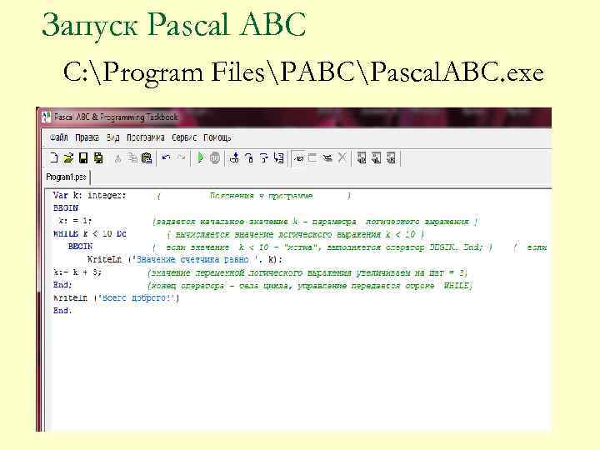This screenshot has width=600, height=450.
Task: Click the comment 'конец оператора – тела цикла'
Action: [x=310, y=286]
